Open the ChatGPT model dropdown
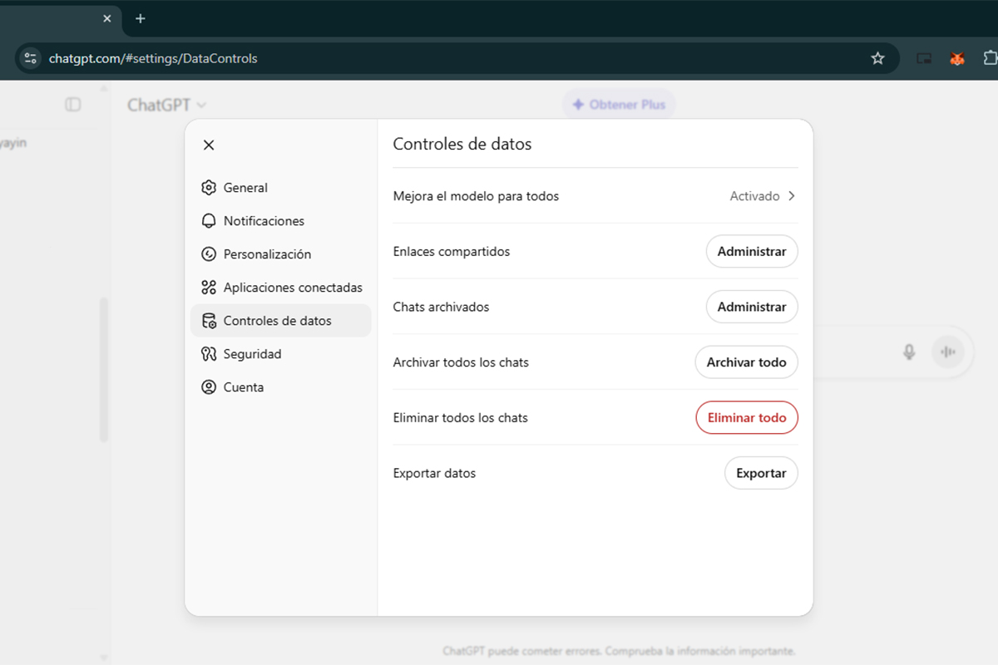The height and width of the screenshot is (665, 998). click(167, 105)
